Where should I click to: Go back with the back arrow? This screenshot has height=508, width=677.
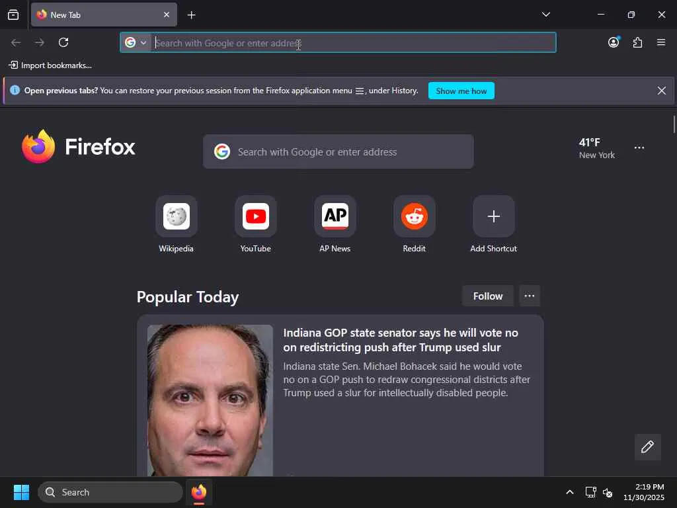coord(16,42)
